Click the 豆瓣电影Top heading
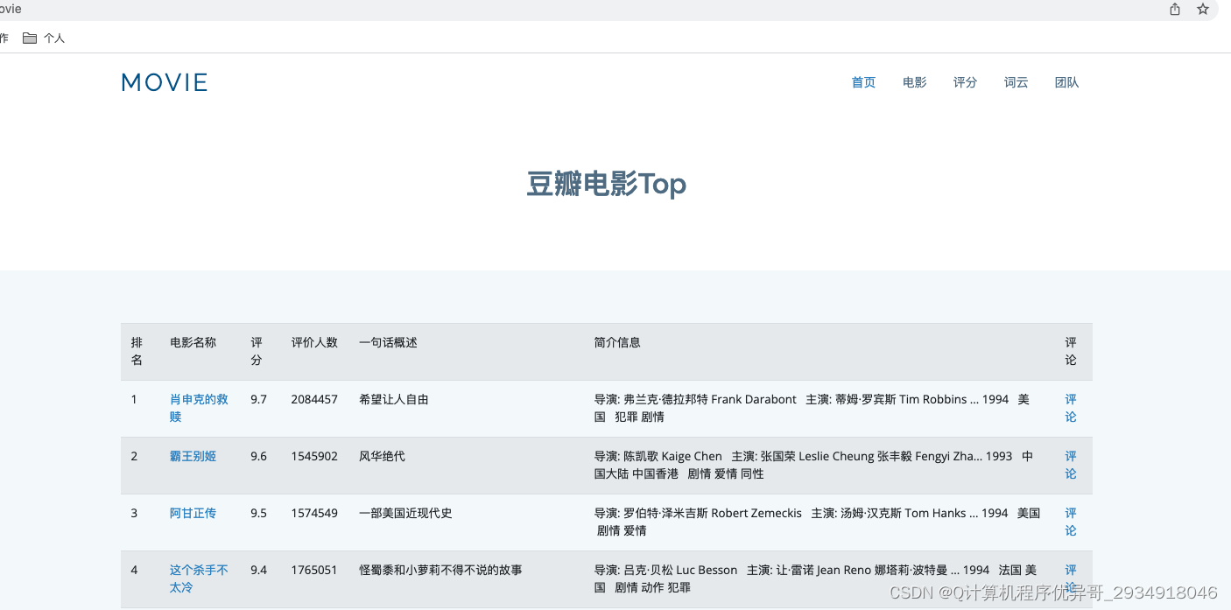Viewport: 1231px width, 610px height. (x=606, y=185)
